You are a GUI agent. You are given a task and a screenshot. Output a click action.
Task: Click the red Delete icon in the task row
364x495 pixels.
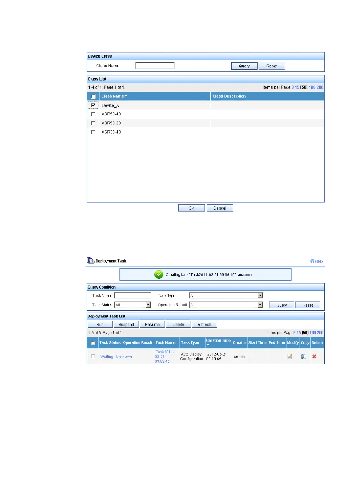[314, 356]
